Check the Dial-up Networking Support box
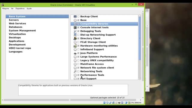This screenshot has width=192, height=108. pyautogui.click(x=78, y=35)
